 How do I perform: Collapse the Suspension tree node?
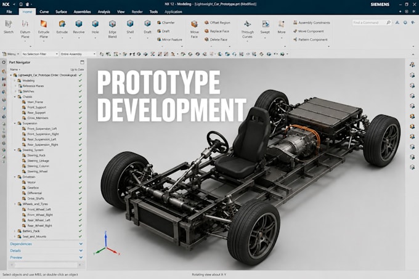pyautogui.click(x=15, y=123)
